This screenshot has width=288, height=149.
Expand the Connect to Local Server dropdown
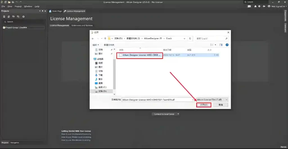click(178, 114)
